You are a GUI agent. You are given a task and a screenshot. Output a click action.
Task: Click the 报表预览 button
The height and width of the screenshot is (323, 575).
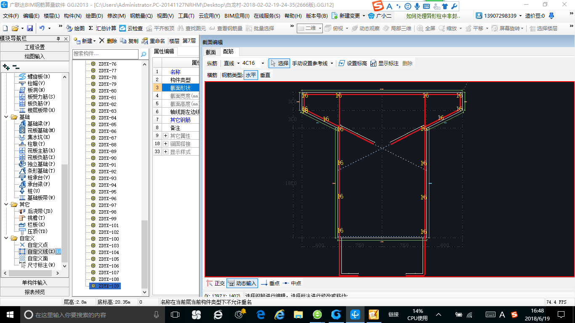coord(35,292)
